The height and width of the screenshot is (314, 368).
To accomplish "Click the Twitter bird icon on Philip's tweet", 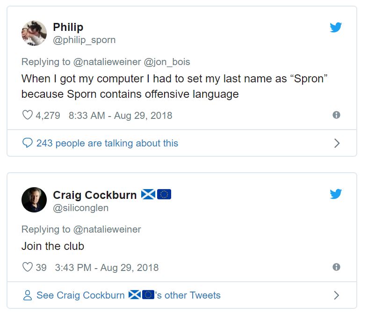I will (336, 28).
